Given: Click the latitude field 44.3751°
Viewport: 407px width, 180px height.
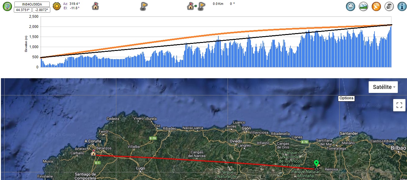Looking at the screenshot, I should tap(22, 10).
